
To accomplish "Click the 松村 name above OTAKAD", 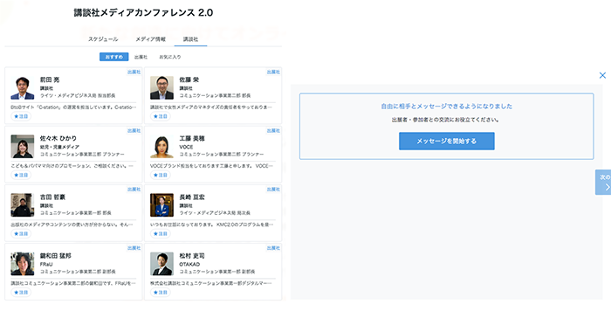I will (x=192, y=256).
